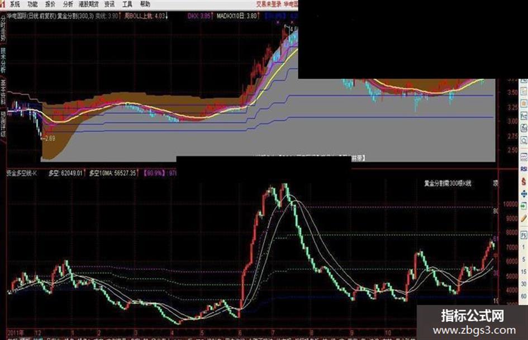Click the red dollar sign icon
Screen dimensions: 528x340
(x=524, y=181)
